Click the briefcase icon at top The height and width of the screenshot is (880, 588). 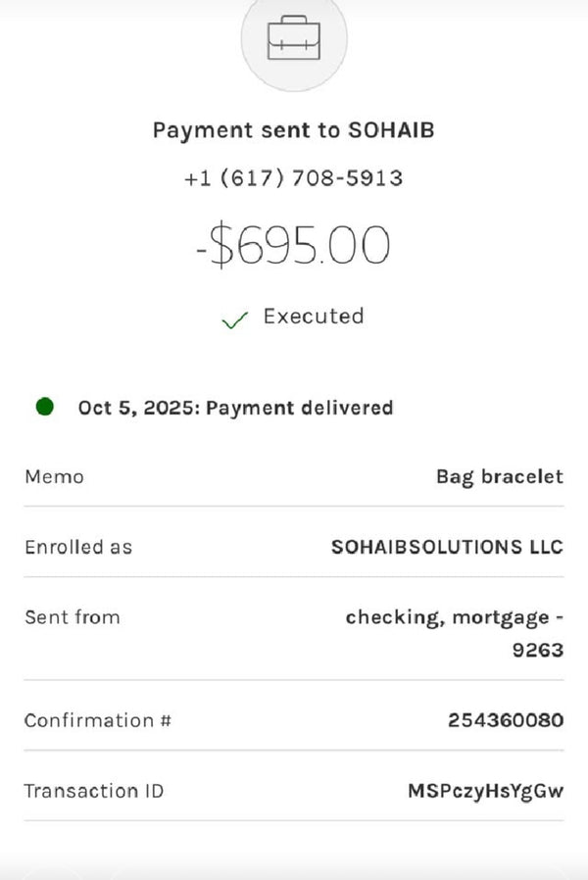(294, 37)
